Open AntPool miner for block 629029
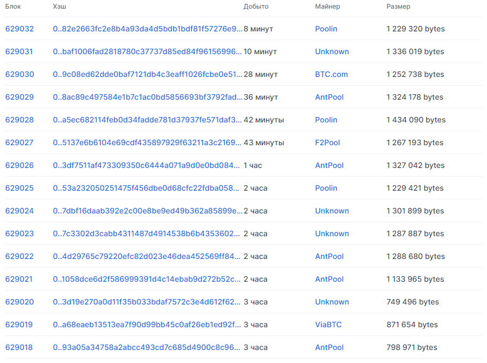Image resolution: width=487 pixels, height=363 pixels. (x=329, y=97)
